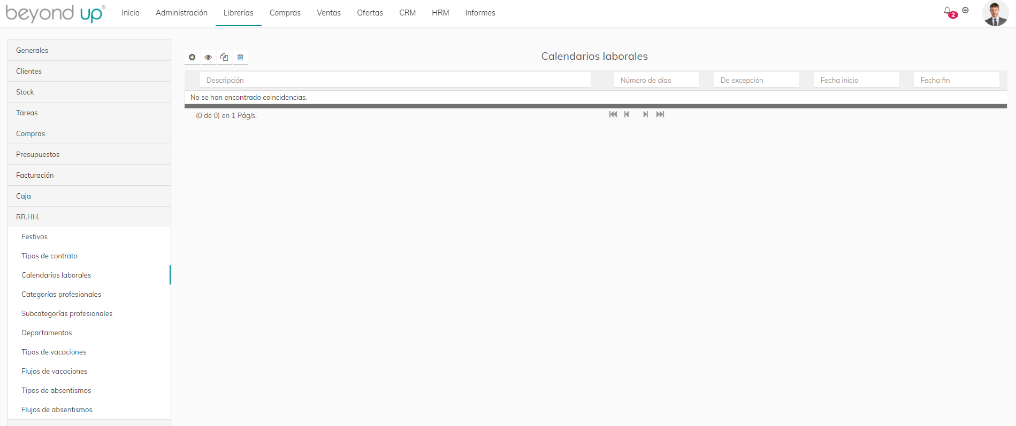Open Departamentos

tap(89, 333)
